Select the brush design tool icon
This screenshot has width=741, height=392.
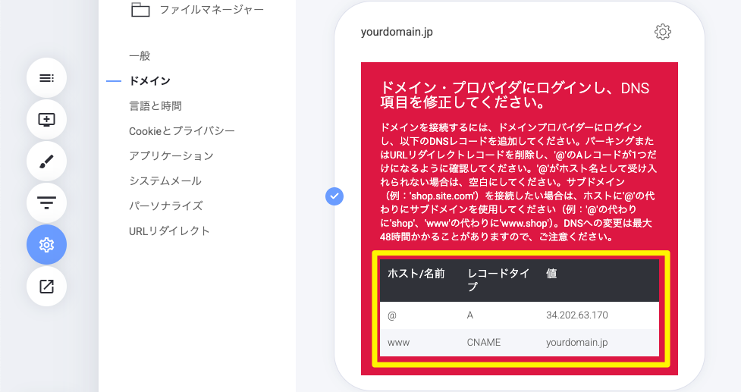(46, 161)
